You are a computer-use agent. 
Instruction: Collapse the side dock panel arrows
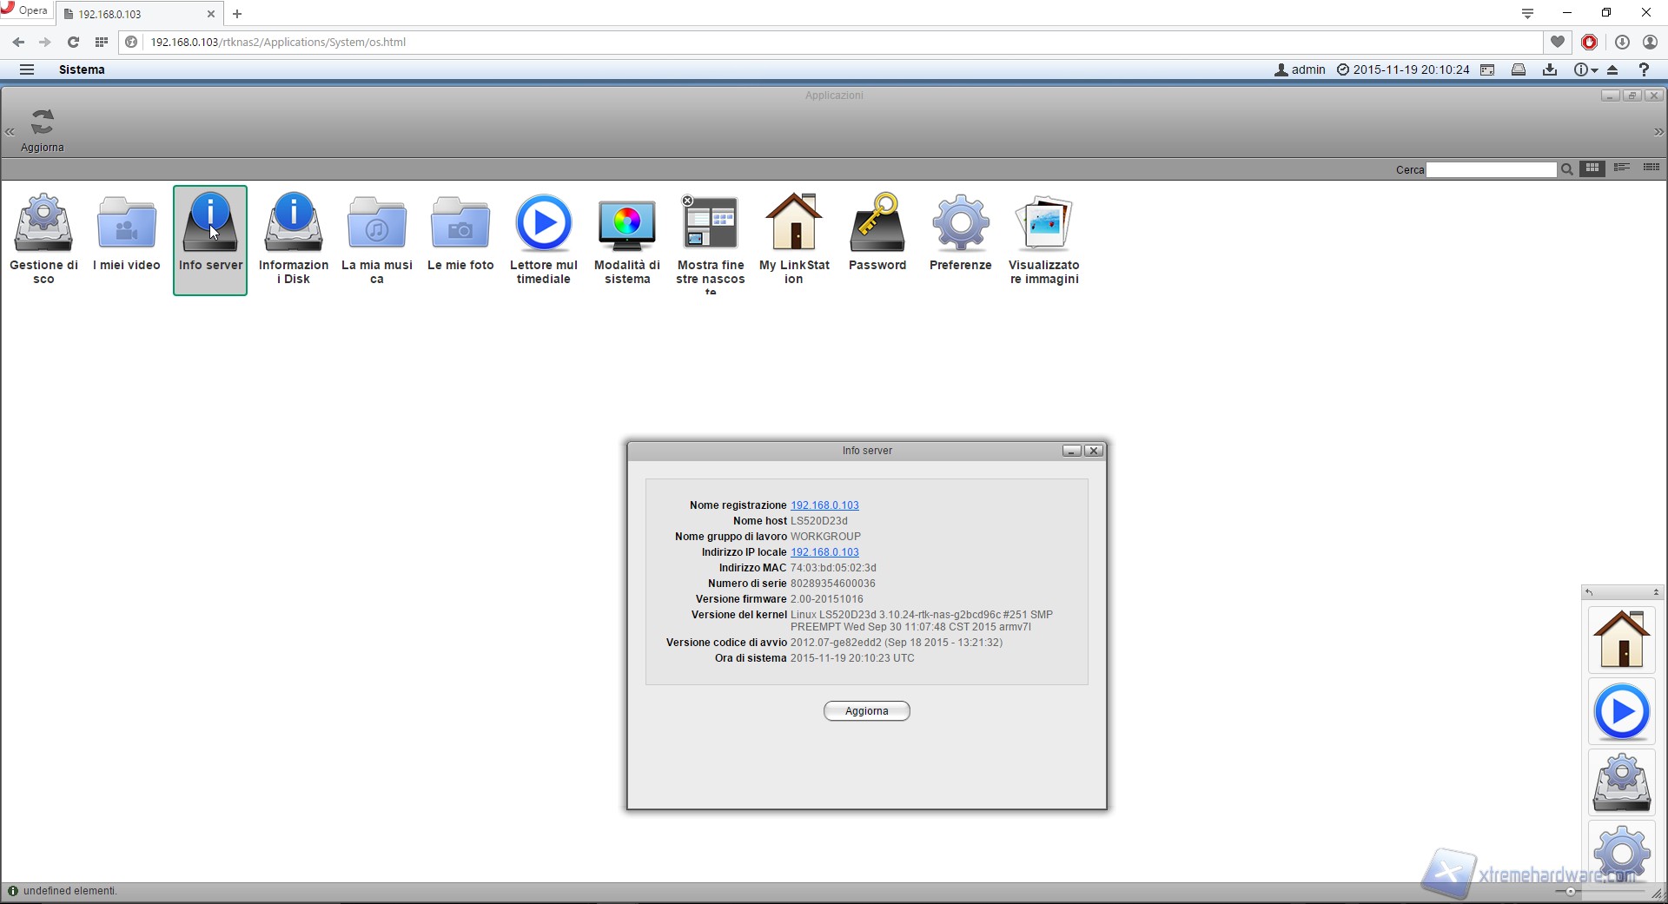click(x=1656, y=592)
